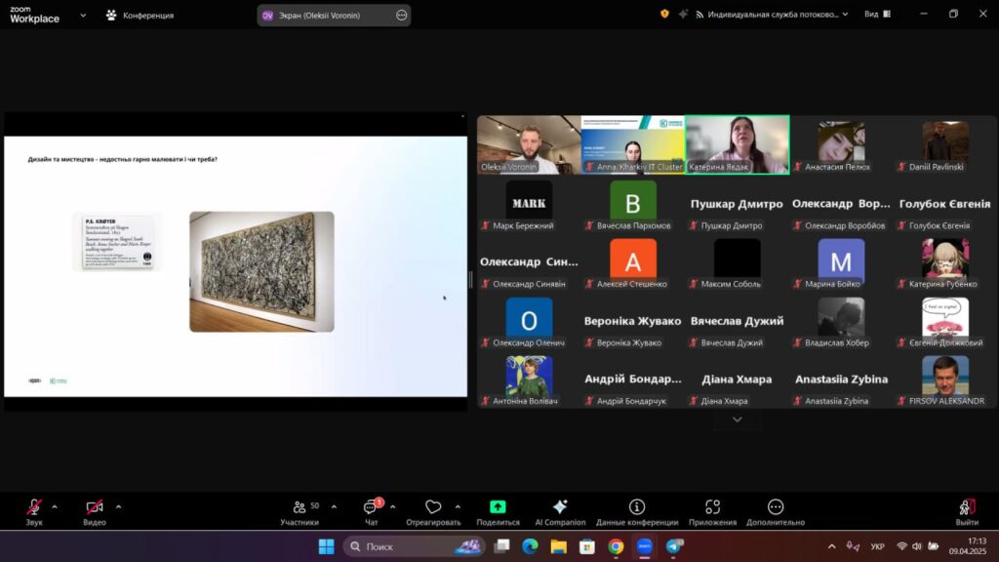This screenshot has height=562, width=999.
Task: Click the Pollock painting image on slide
Action: pos(261,271)
